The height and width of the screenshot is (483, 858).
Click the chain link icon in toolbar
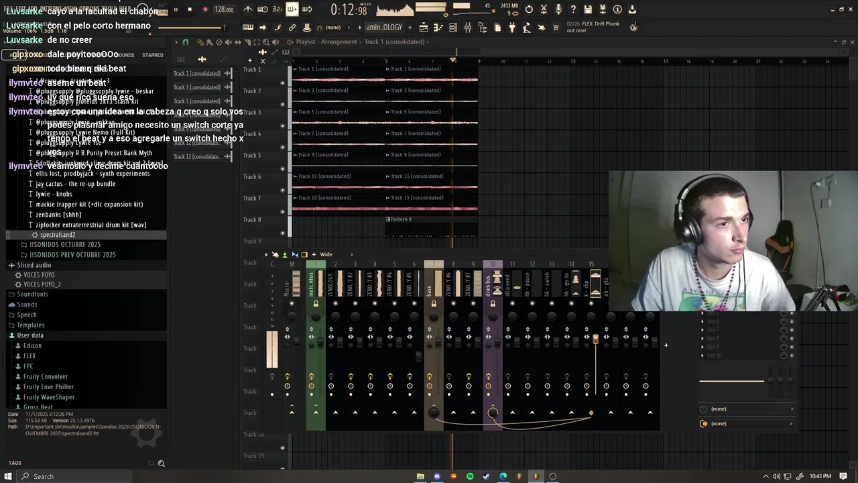click(x=292, y=28)
